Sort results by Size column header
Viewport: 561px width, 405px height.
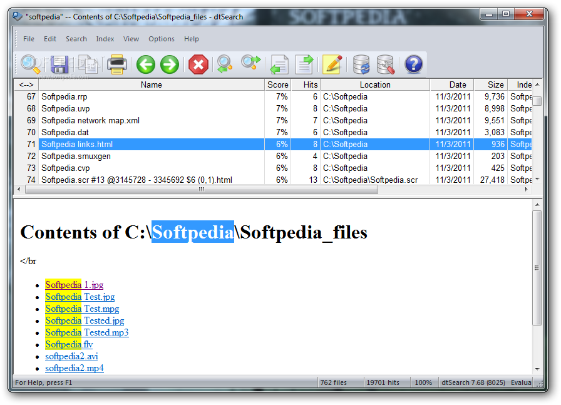point(491,85)
